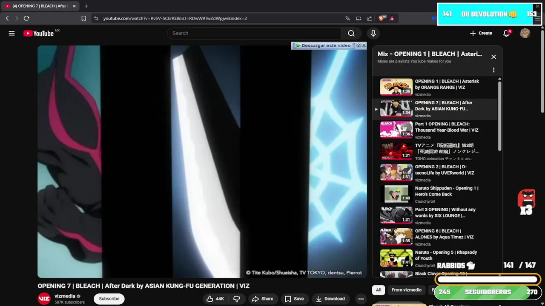Image resolution: width=545 pixels, height=306 pixels.
Task: Reload the page
Action: [x=26, y=18]
